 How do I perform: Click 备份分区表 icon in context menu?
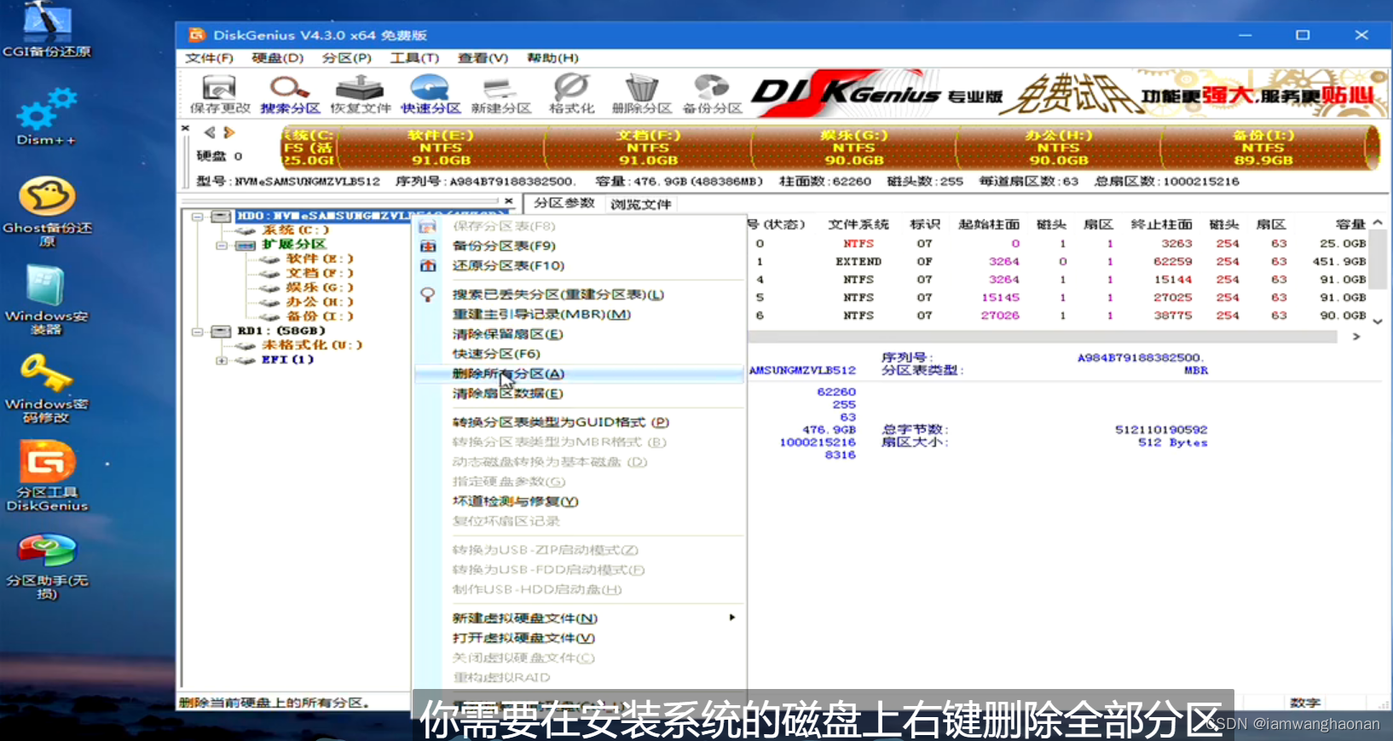tap(428, 246)
